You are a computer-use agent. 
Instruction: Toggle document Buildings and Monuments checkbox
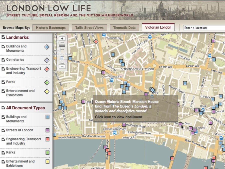coord(3,117)
